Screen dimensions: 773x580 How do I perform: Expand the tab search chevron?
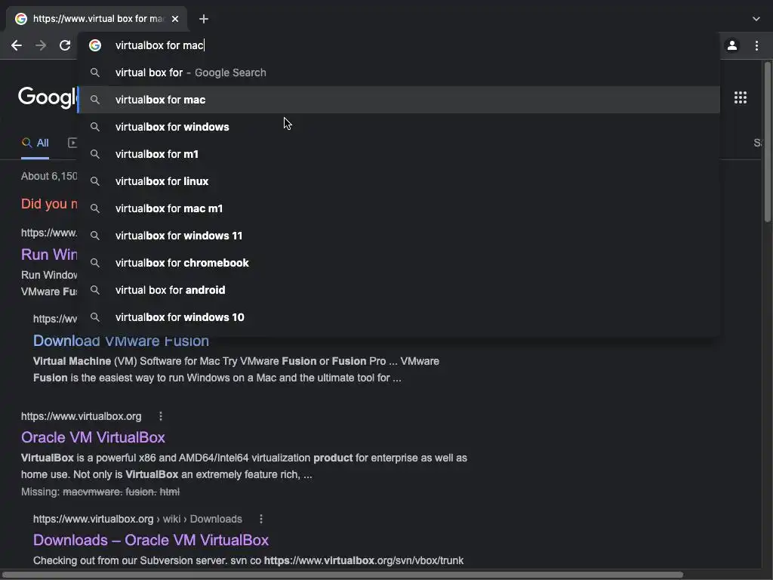click(756, 19)
